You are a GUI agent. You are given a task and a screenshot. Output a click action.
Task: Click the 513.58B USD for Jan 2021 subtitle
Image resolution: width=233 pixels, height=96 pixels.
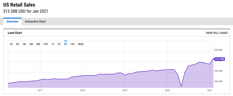click(26, 11)
